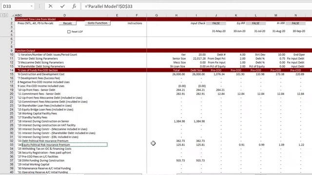Screen dimensions: 312x175
Task: Select '16 Working Capital Facility Fees' label
Action: click(37, 113)
